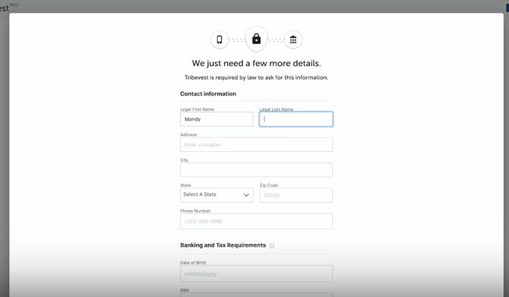
Task: Click the Phone Number field
Action: click(257, 221)
